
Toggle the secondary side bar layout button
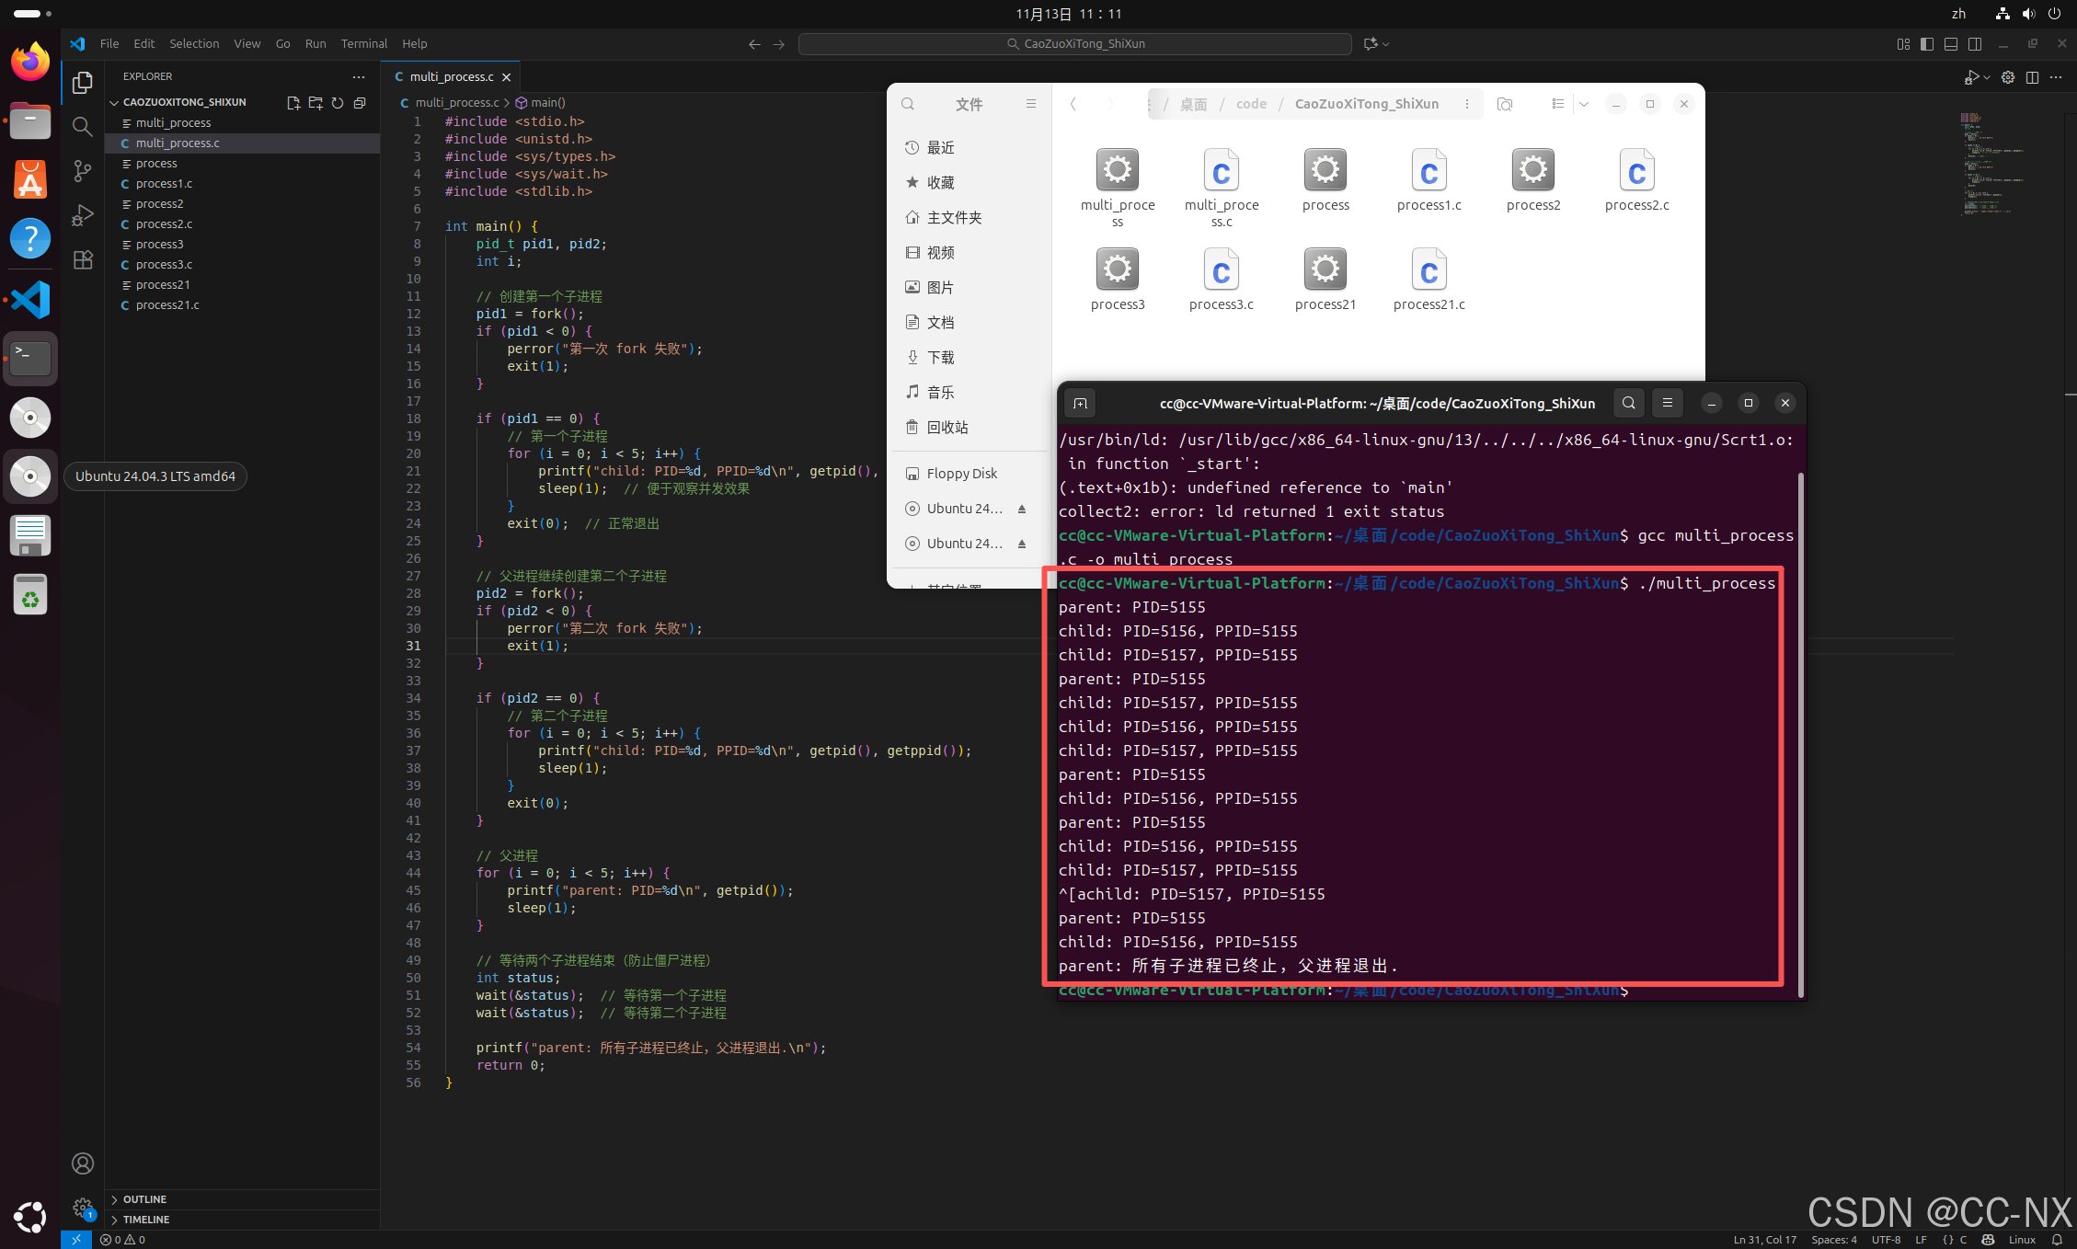[x=1975, y=44]
